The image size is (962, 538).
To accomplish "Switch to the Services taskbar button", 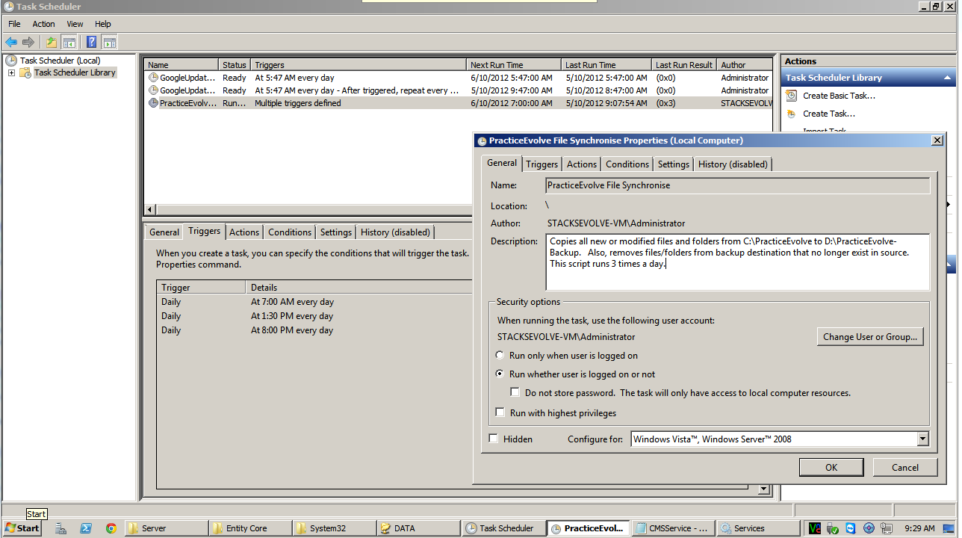I will [x=757, y=528].
